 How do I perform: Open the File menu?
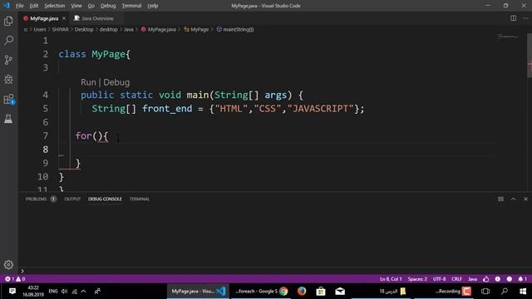[x=20, y=6]
